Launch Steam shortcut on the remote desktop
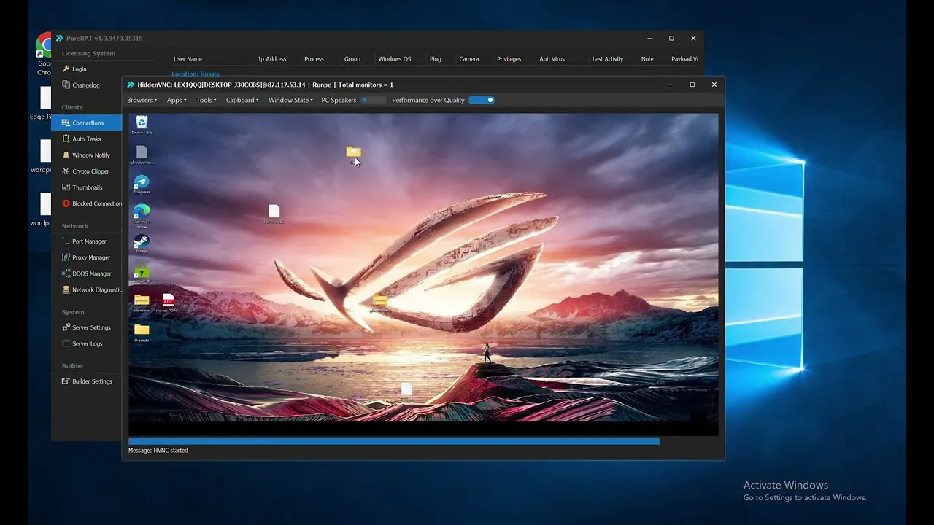Viewport: 934px width, 525px height. point(142,241)
